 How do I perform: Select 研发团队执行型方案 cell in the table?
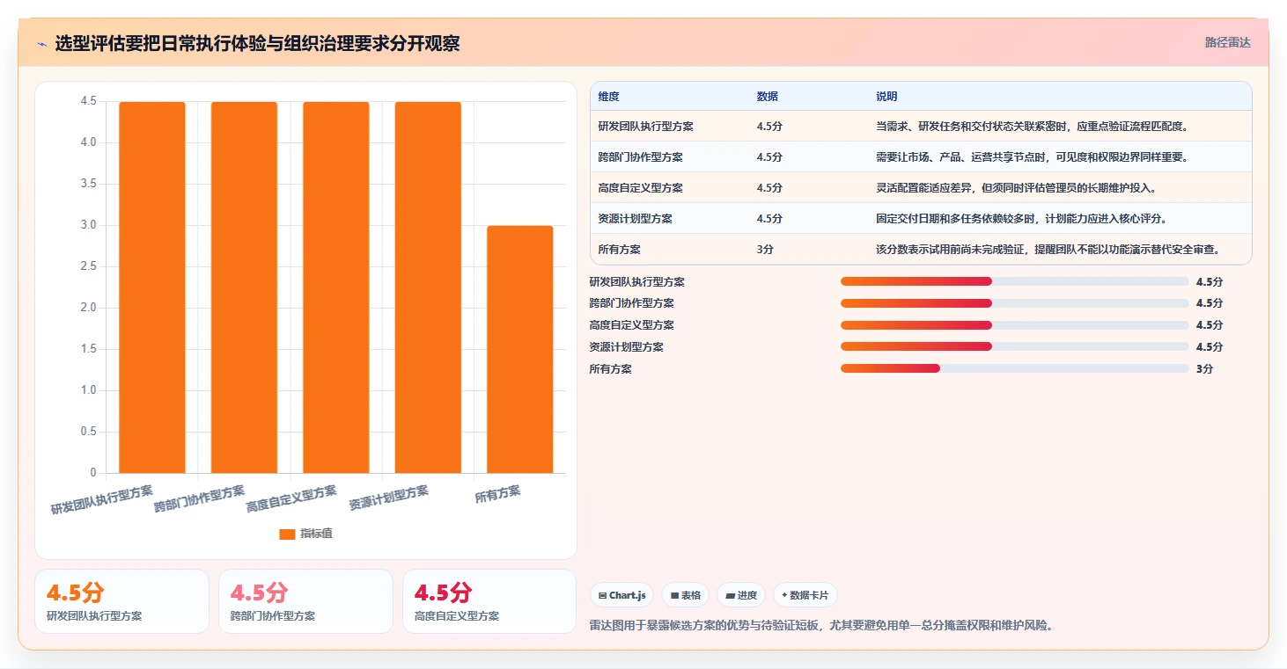645,127
